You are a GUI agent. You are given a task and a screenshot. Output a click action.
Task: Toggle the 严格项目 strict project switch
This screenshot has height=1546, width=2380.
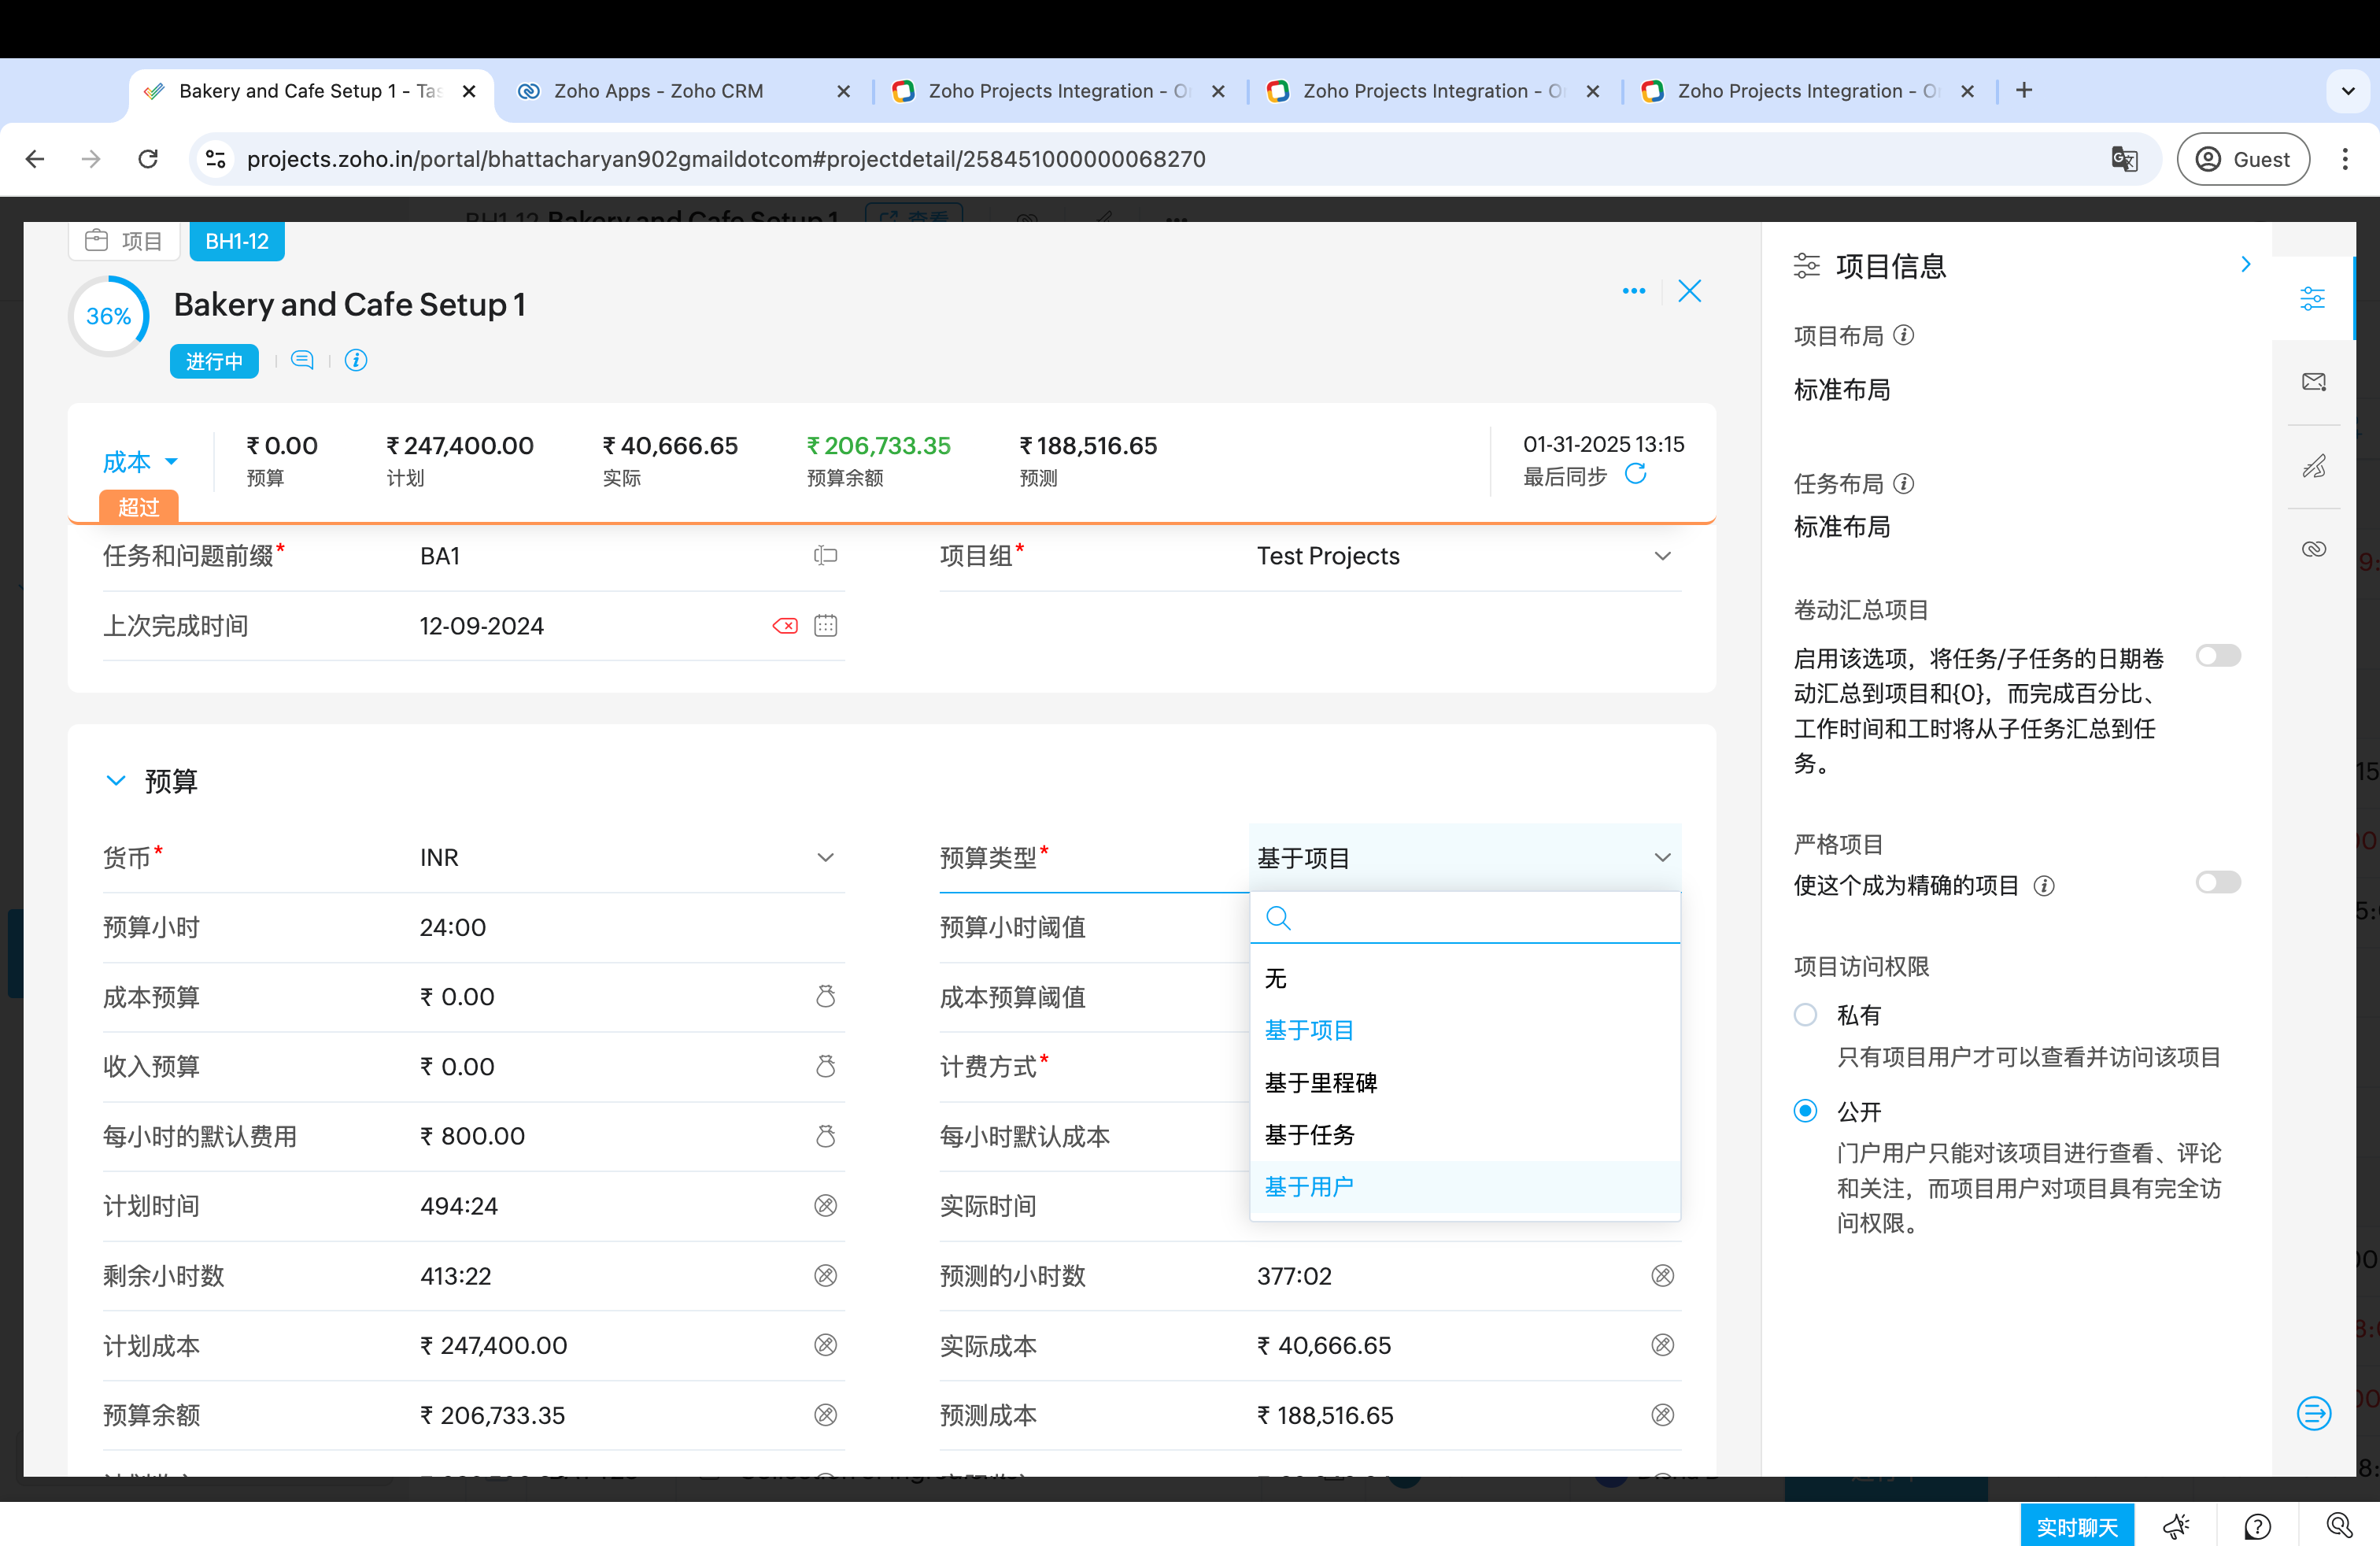tap(2217, 883)
